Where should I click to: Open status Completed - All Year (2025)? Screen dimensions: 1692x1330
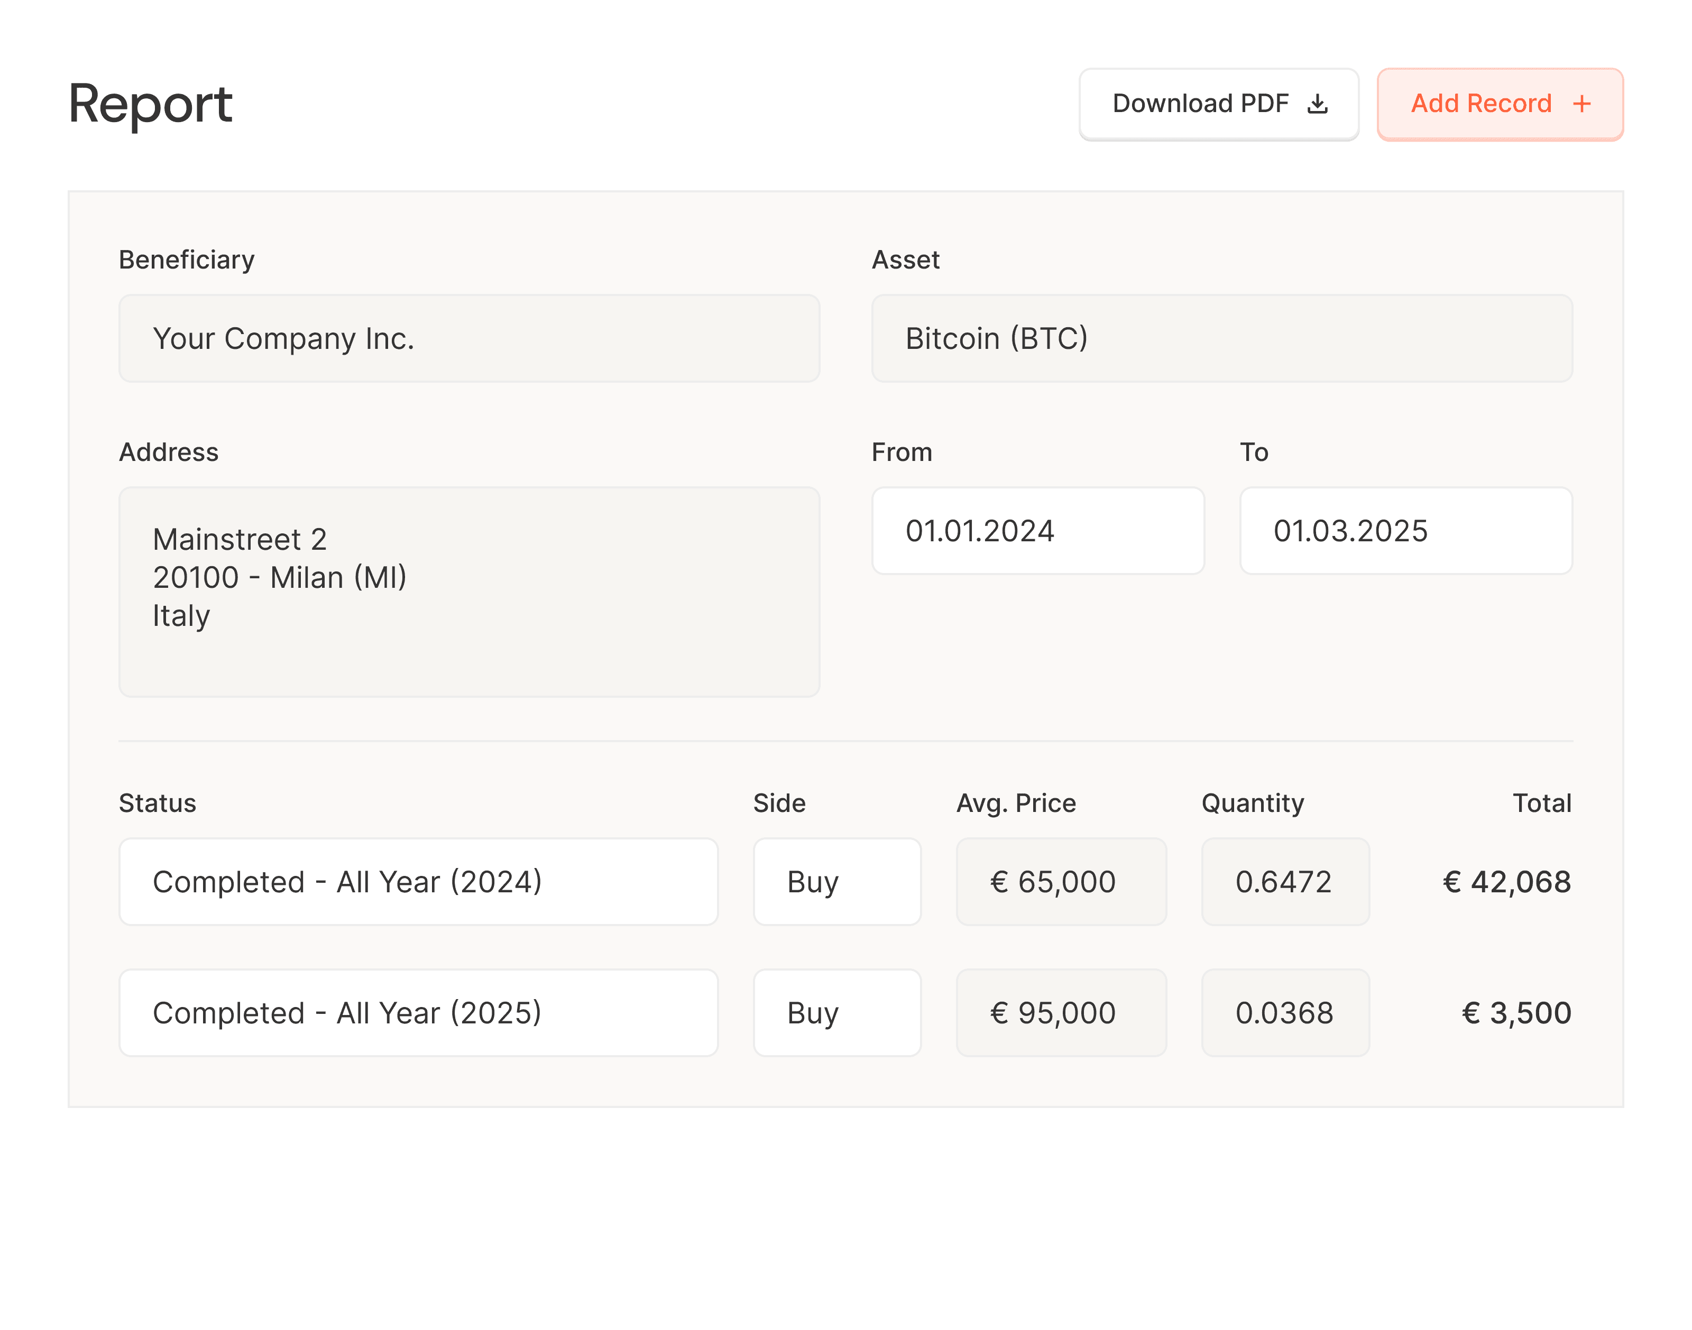pos(418,1012)
